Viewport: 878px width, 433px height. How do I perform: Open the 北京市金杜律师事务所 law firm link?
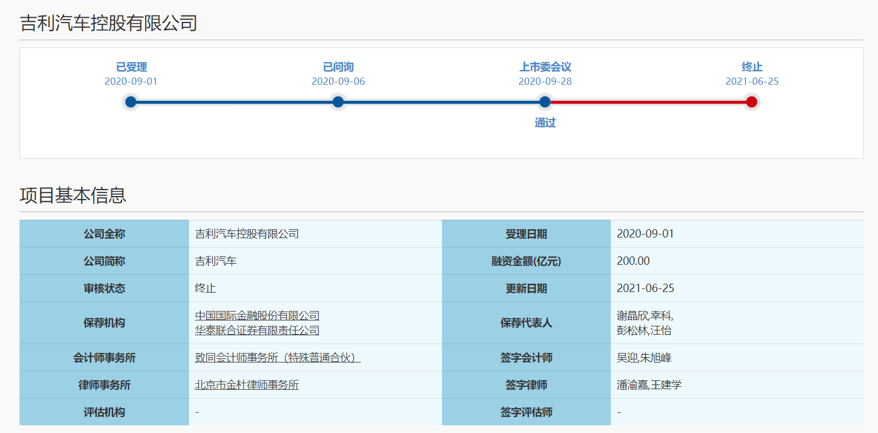click(x=247, y=385)
